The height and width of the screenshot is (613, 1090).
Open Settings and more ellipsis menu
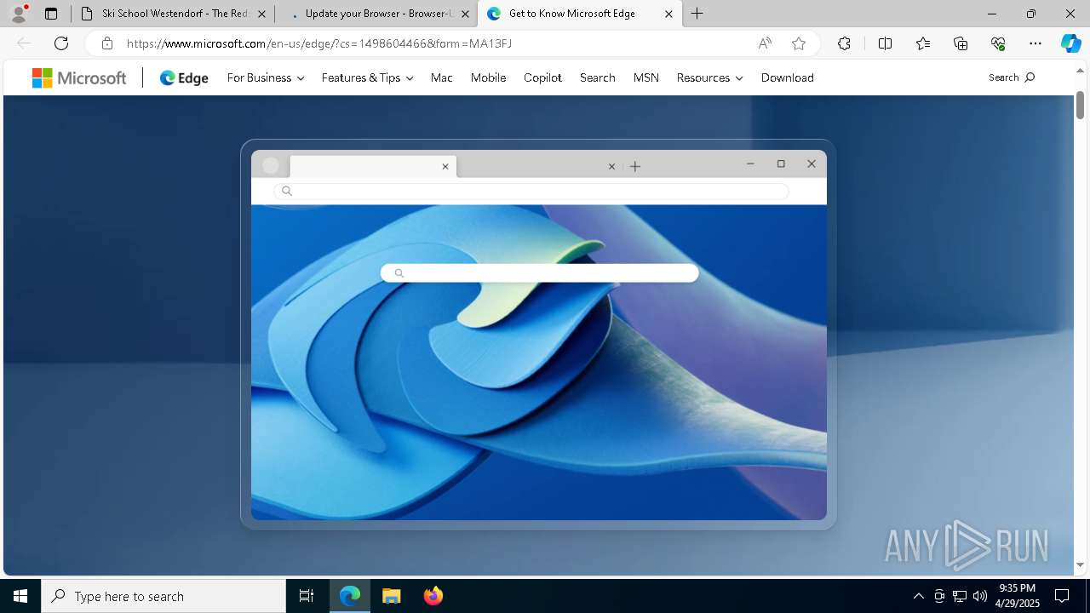click(1035, 43)
